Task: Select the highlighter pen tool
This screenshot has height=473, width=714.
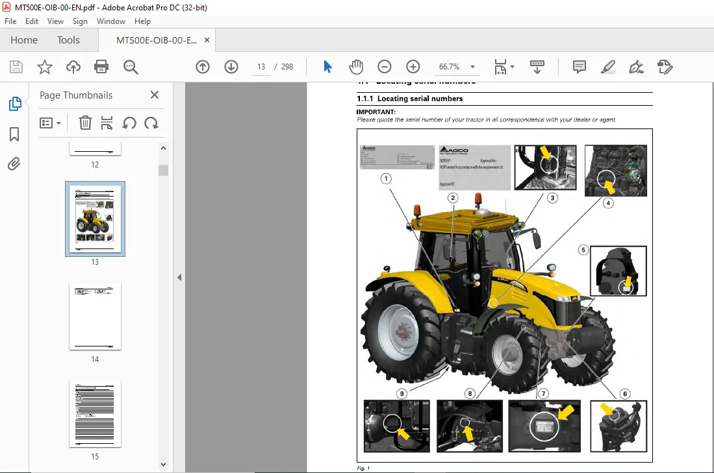Action: [608, 67]
